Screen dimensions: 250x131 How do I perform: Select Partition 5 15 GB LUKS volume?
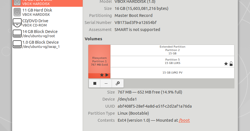click(x=172, y=61)
